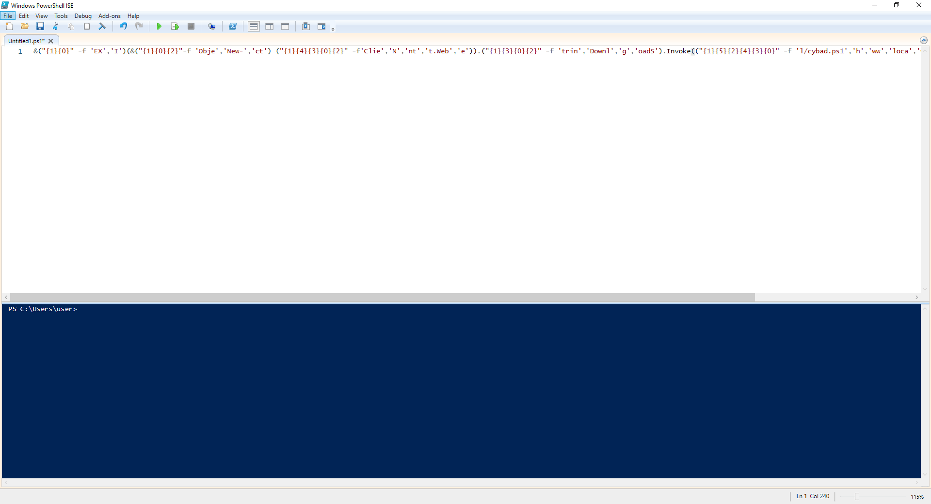Run the script with green arrow
This screenshot has height=504, width=931.
(159, 27)
